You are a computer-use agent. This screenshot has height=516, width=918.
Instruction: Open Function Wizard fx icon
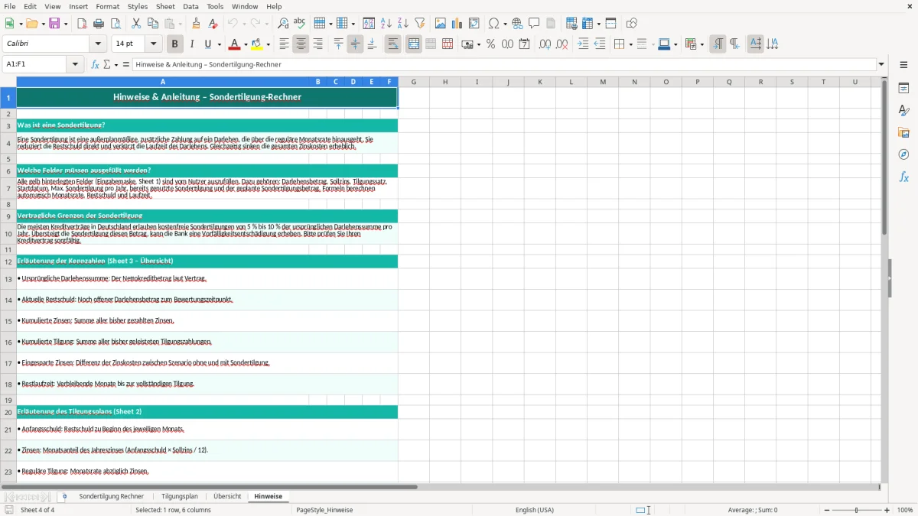coord(96,64)
